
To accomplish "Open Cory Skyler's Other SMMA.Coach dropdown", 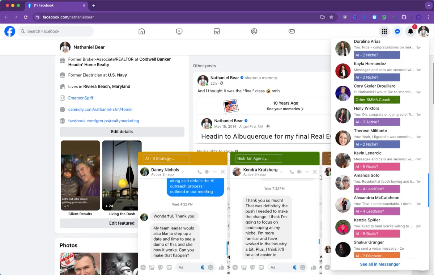I will (x=377, y=100).
